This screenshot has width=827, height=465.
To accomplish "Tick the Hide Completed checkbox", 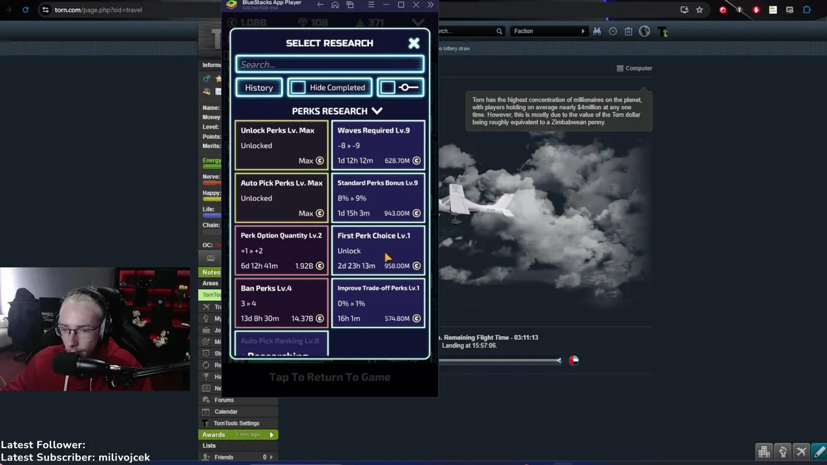I will tap(298, 87).
